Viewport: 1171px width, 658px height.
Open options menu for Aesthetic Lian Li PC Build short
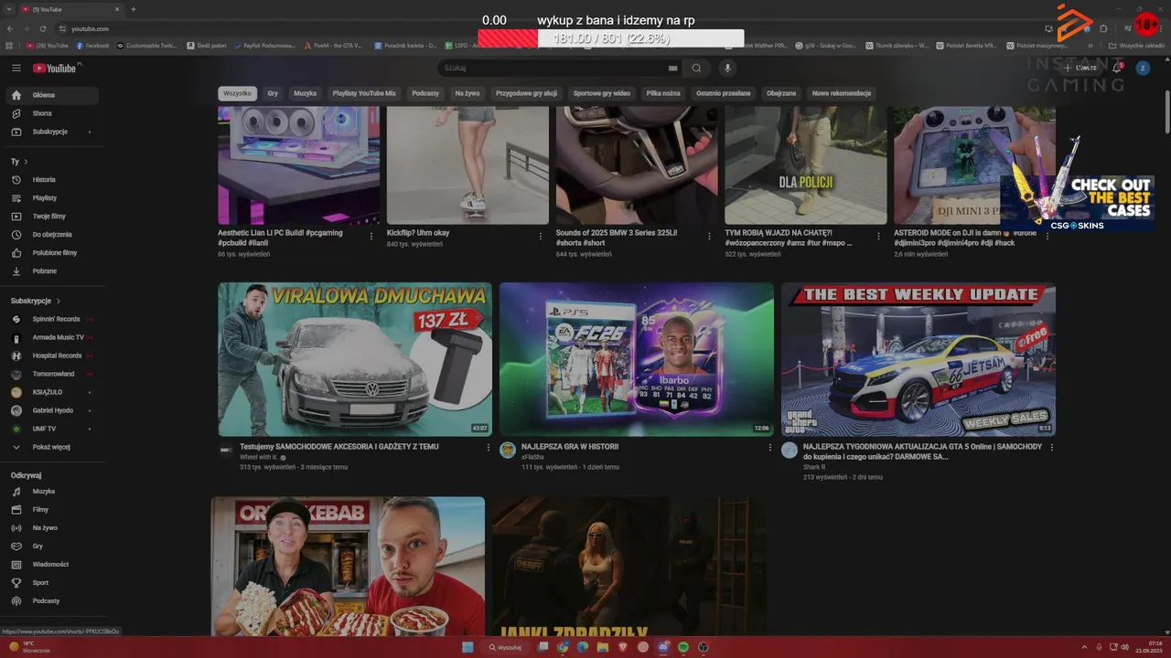pyautogui.click(x=371, y=236)
